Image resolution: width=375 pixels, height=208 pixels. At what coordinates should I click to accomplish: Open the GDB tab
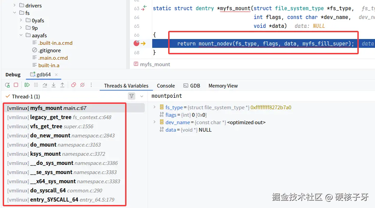(192, 86)
